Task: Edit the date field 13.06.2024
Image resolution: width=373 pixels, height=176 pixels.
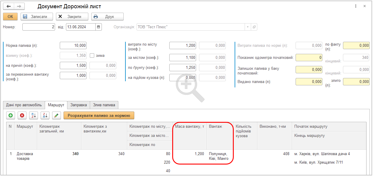Action: [81, 27]
